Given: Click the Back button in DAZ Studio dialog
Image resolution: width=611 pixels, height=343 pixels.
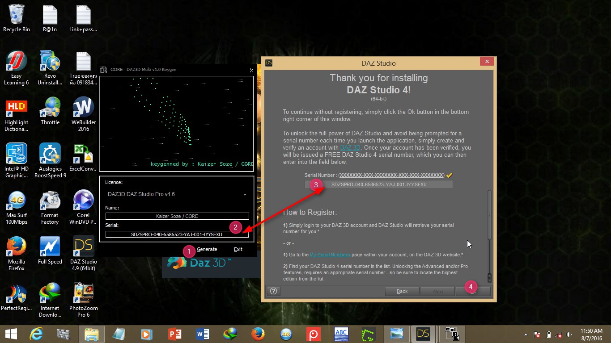Looking at the screenshot, I should coord(402,291).
